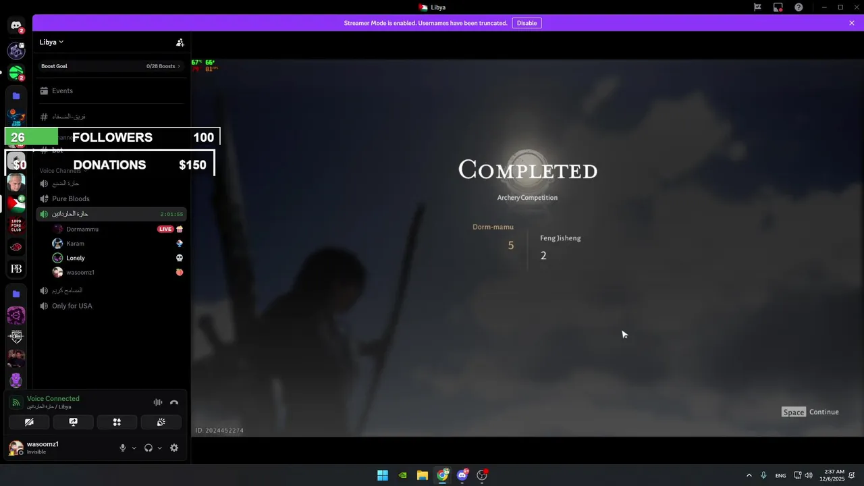Open NVIDIA app from taskbar
Image resolution: width=864 pixels, height=486 pixels.
click(402, 475)
